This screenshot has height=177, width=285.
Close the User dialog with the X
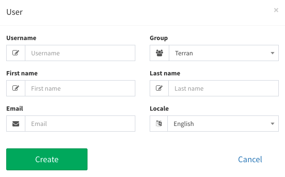pos(276,10)
